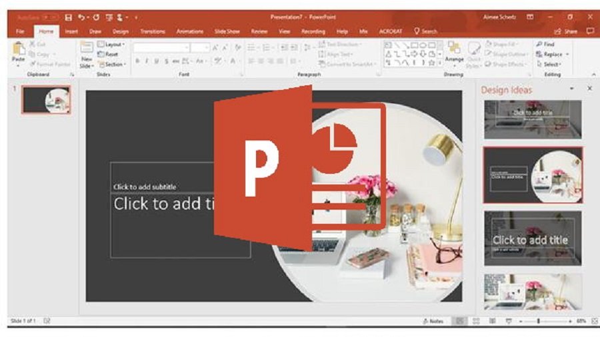Click the Format Painter command

pos(50,64)
